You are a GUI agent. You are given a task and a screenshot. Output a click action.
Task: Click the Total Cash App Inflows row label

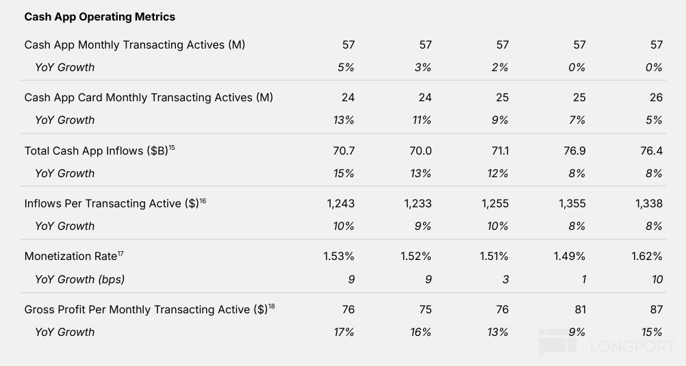coord(94,151)
